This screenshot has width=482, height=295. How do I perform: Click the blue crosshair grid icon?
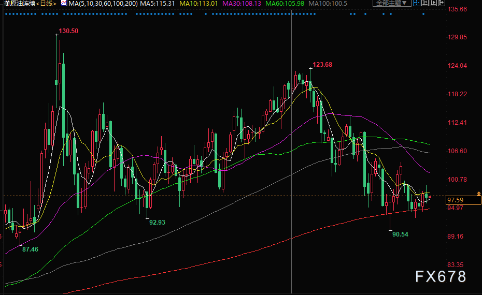click(416, 3)
